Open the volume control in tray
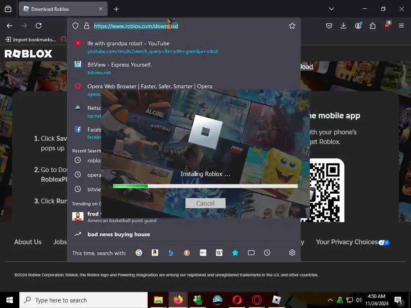Image resolution: width=411 pixels, height=308 pixels. tap(359, 300)
